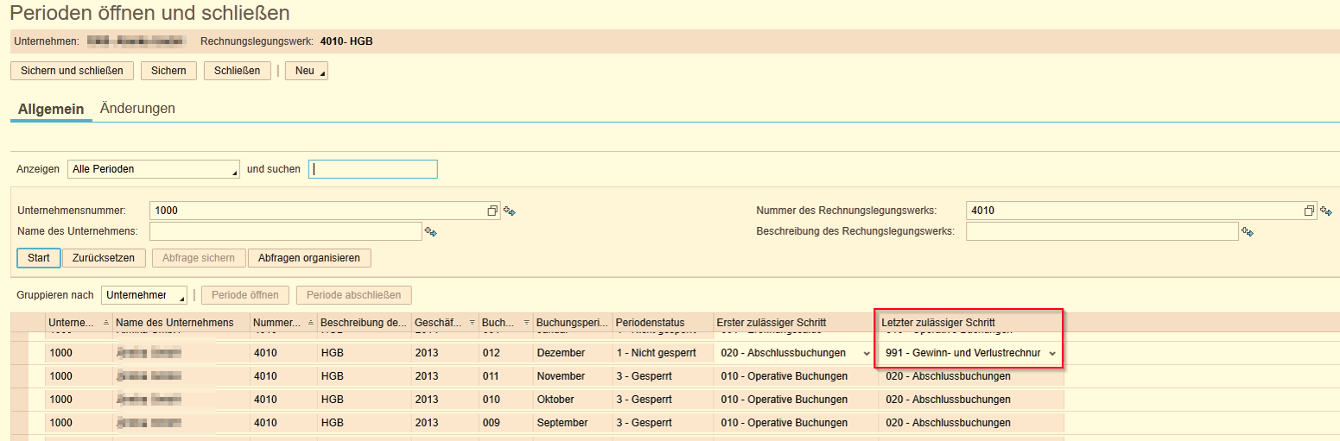This screenshot has height=441, width=1340.
Task: Click Abfragen organisieren button
Action: (x=309, y=258)
